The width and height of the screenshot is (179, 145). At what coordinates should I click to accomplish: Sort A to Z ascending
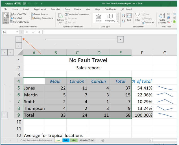pos(123,16)
